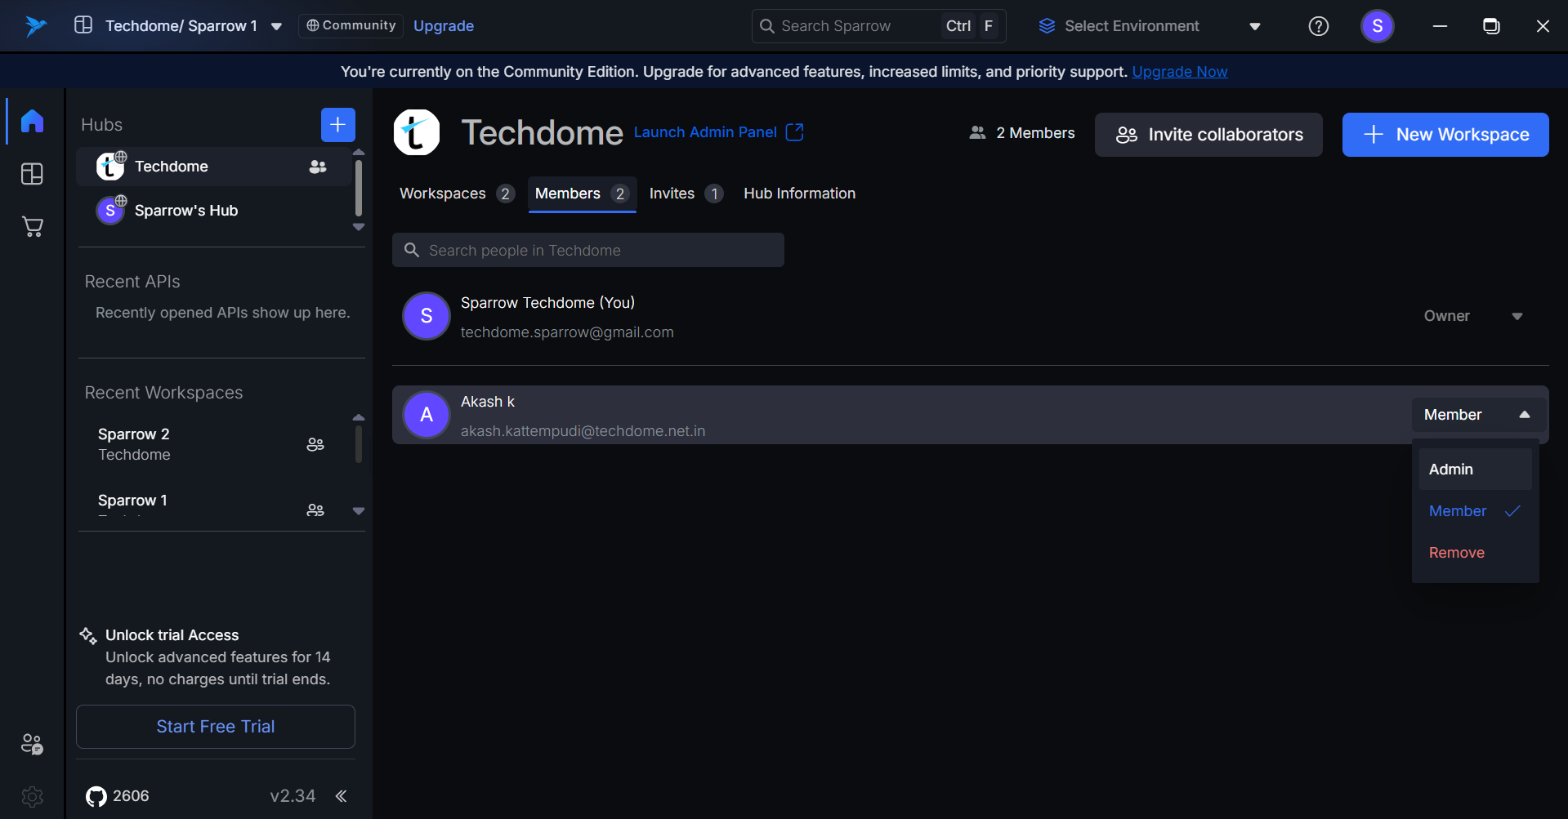Open the Home icon in left sidebar
The width and height of the screenshot is (1568, 819).
coord(32,121)
